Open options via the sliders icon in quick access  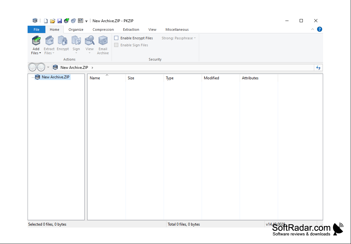coord(80,21)
